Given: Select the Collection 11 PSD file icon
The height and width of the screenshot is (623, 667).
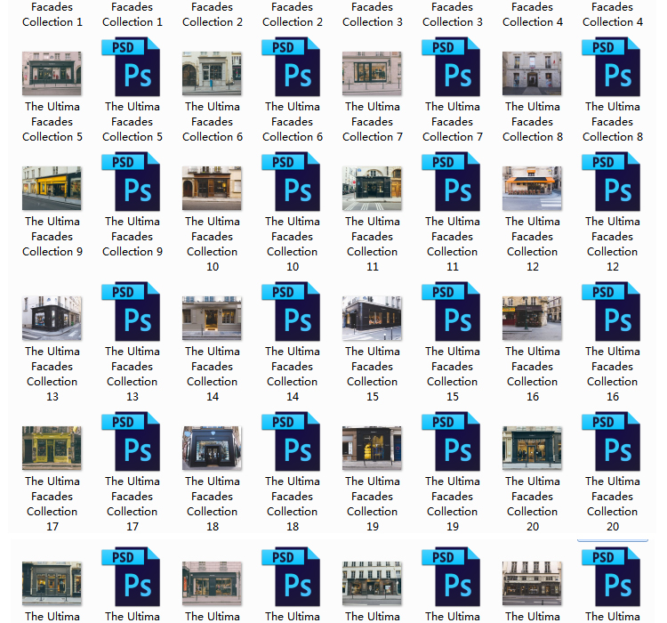Looking at the screenshot, I should pyautogui.click(x=452, y=182).
